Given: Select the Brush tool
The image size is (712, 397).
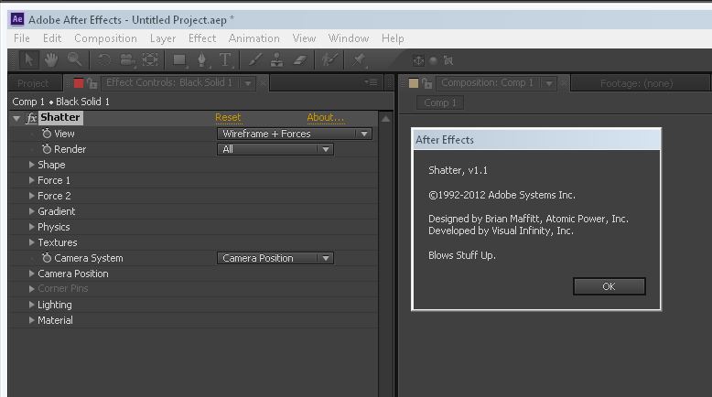Looking at the screenshot, I should 255,59.
